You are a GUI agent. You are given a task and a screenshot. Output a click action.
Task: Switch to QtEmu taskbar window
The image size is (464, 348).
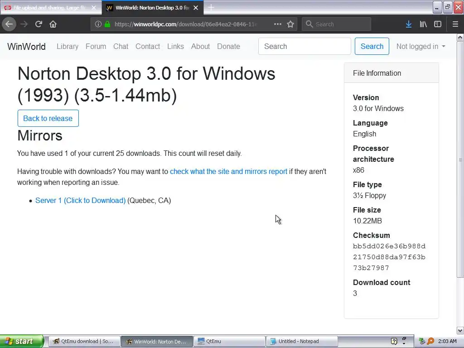pyautogui.click(x=229, y=342)
